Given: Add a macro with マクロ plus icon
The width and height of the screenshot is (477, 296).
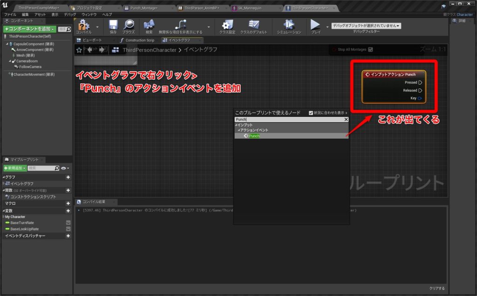Looking at the screenshot, I should click(68, 203).
